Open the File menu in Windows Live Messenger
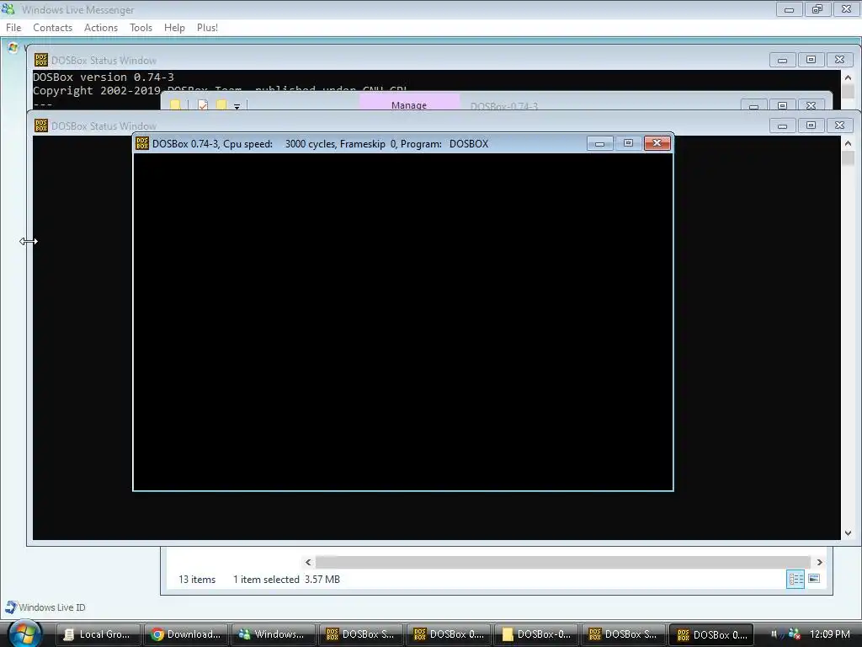Image resolution: width=862 pixels, height=647 pixels. (x=13, y=28)
